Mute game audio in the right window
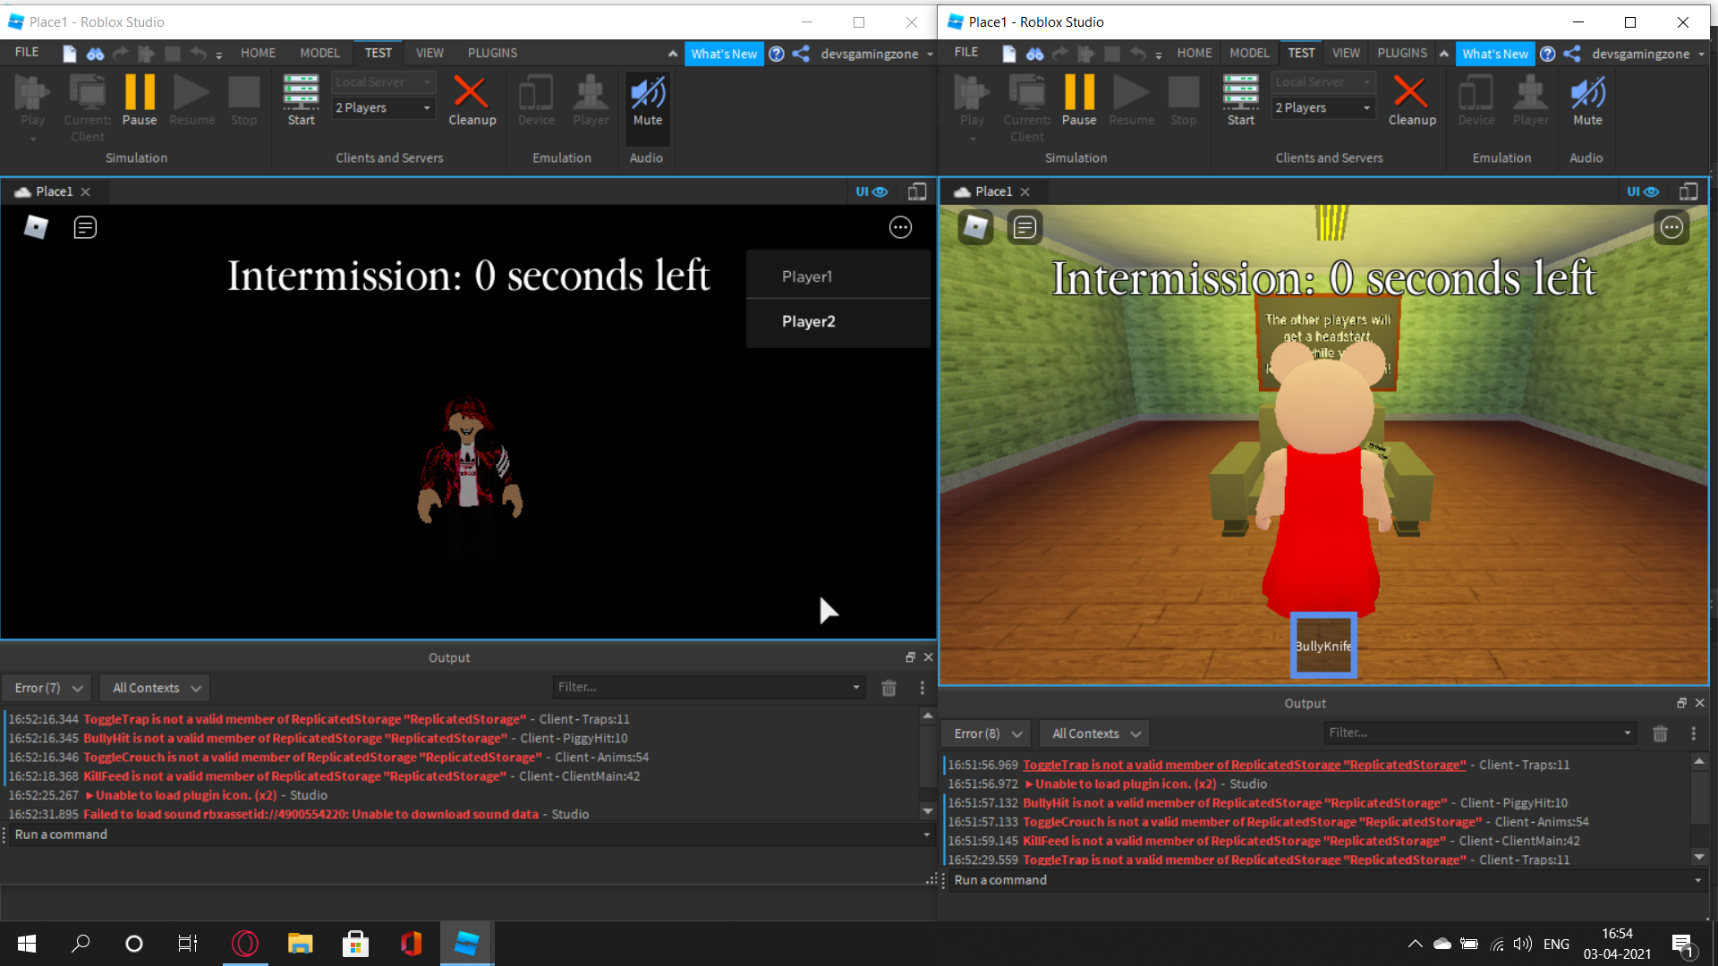1718x966 pixels. 1587,98
